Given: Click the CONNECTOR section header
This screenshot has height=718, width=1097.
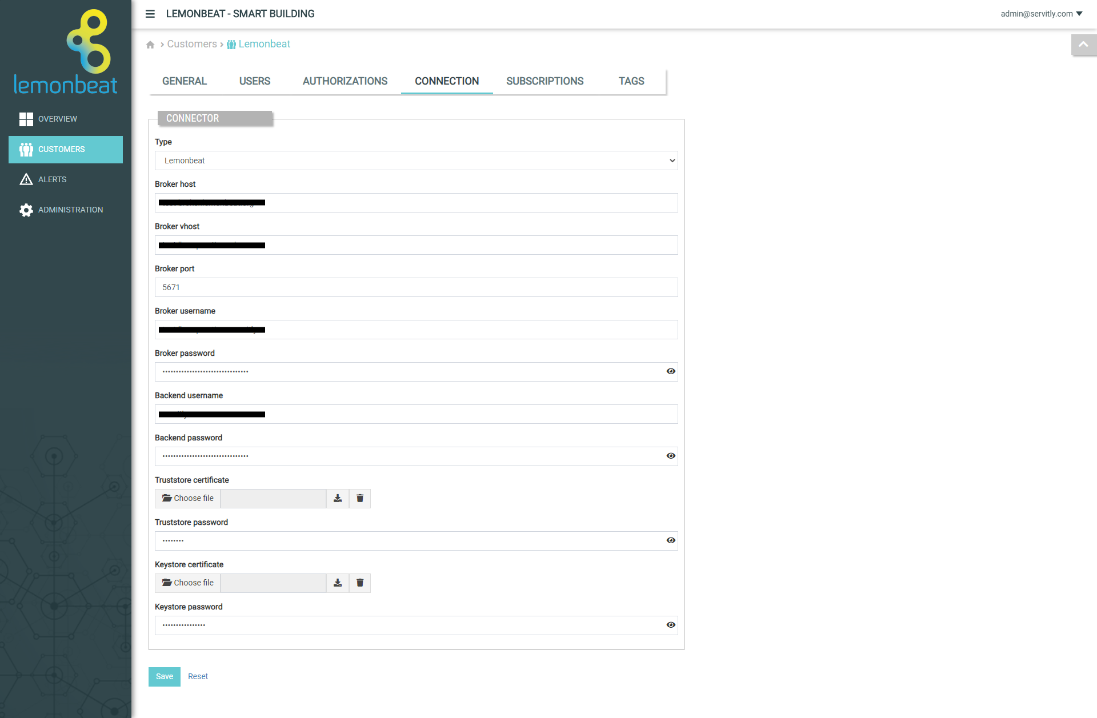Looking at the screenshot, I should [x=215, y=118].
